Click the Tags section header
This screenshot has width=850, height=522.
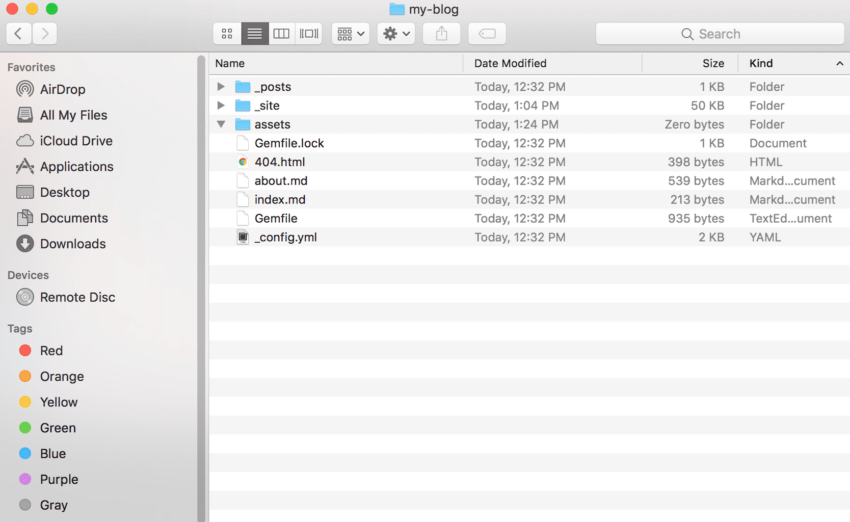20,329
